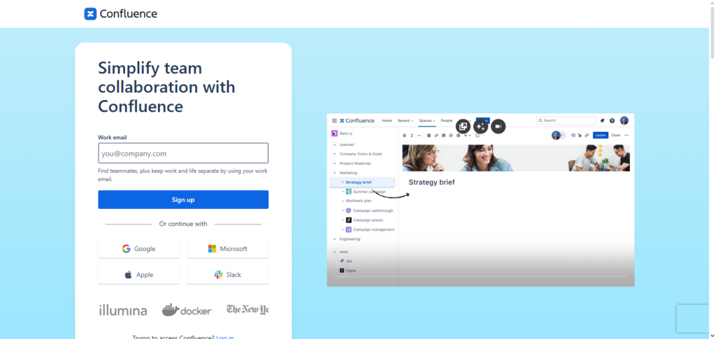Click the Banc.ly space icon in video sidebar
Image resolution: width=716 pixels, height=339 pixels.
(334, 134)
